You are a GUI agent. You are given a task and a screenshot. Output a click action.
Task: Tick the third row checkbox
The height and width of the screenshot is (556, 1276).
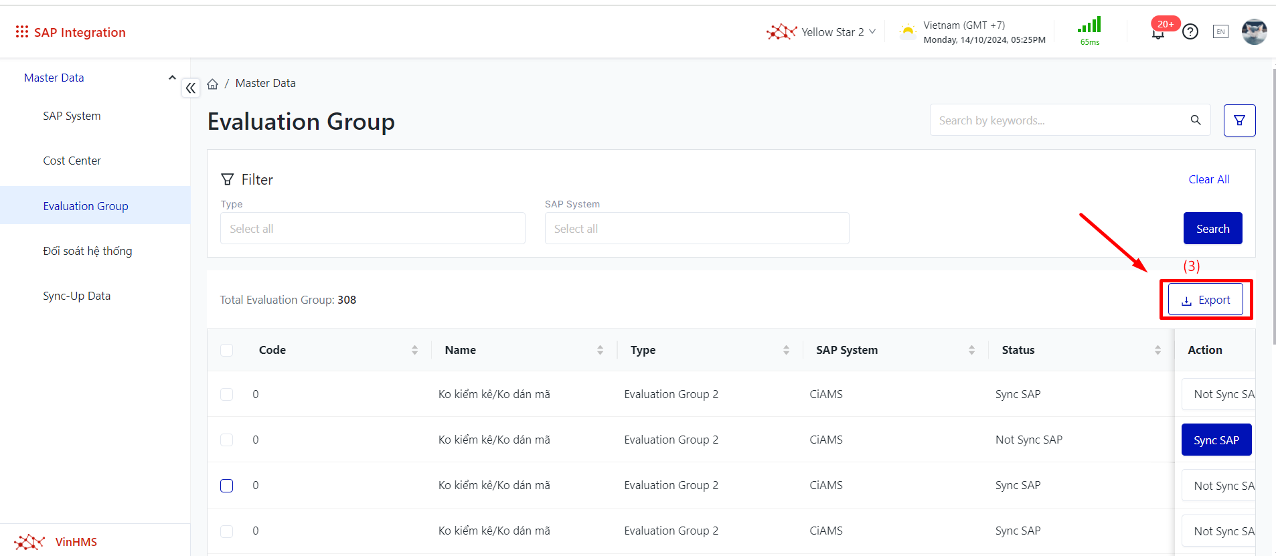point(227,485)
